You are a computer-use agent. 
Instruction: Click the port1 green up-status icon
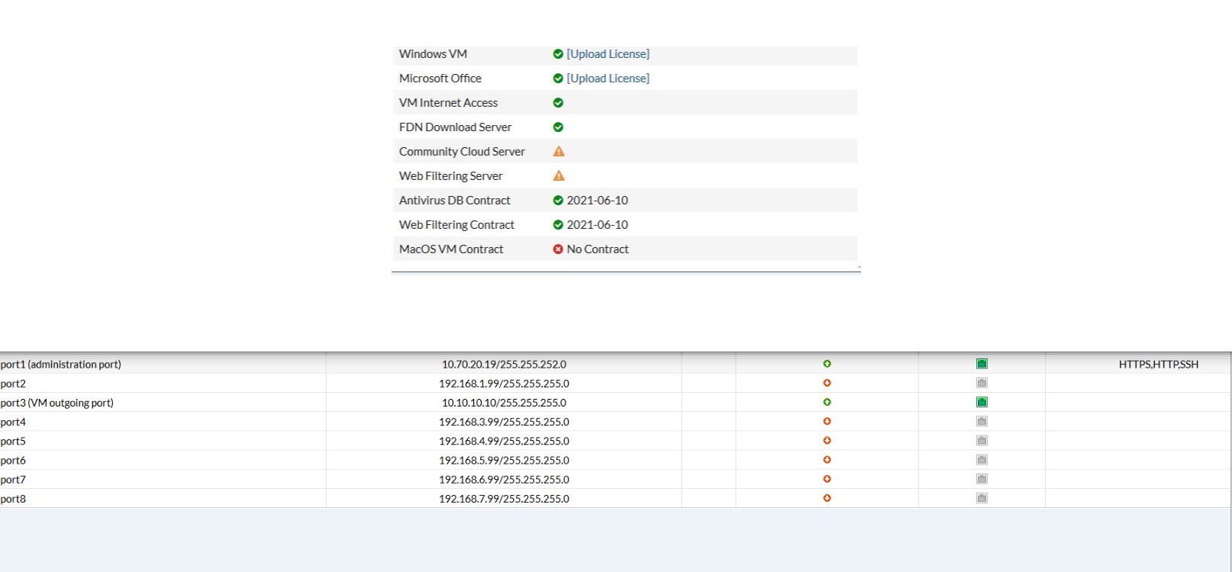coord(827,364)
